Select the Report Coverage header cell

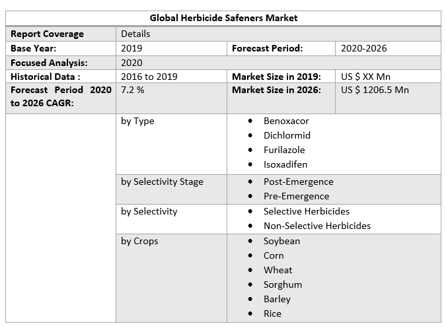coord(47,34)
